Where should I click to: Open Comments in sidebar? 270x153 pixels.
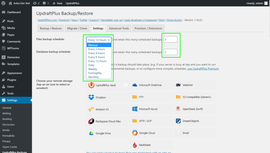point(14,41)
